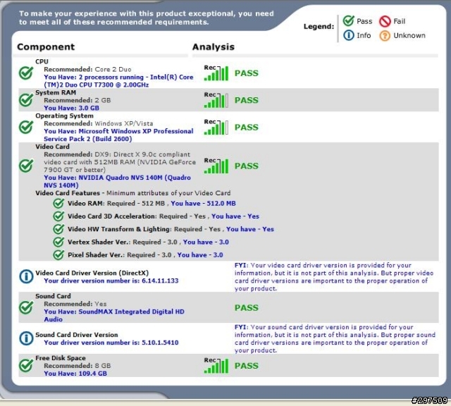Click the Video Card PASS result text
The image size is (451, 406).
[x=247, y=166]
